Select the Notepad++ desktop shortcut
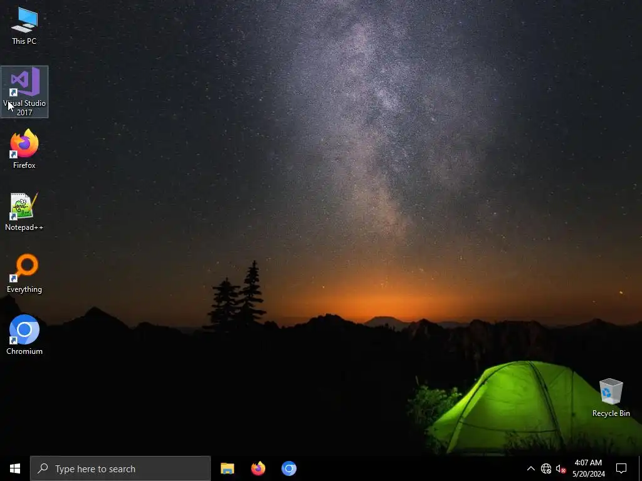 24,212
